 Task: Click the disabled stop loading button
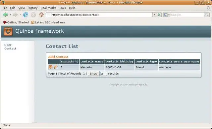pyautogui.click(x=33, y=15)
